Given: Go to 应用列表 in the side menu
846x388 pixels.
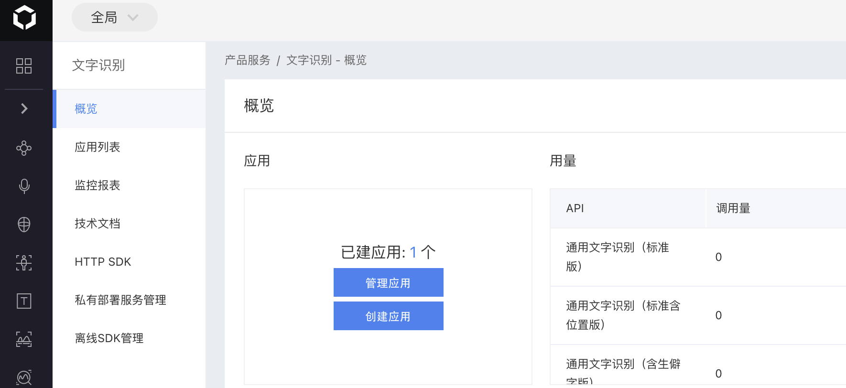Looking at the screenshot, I should coord(98,147).
